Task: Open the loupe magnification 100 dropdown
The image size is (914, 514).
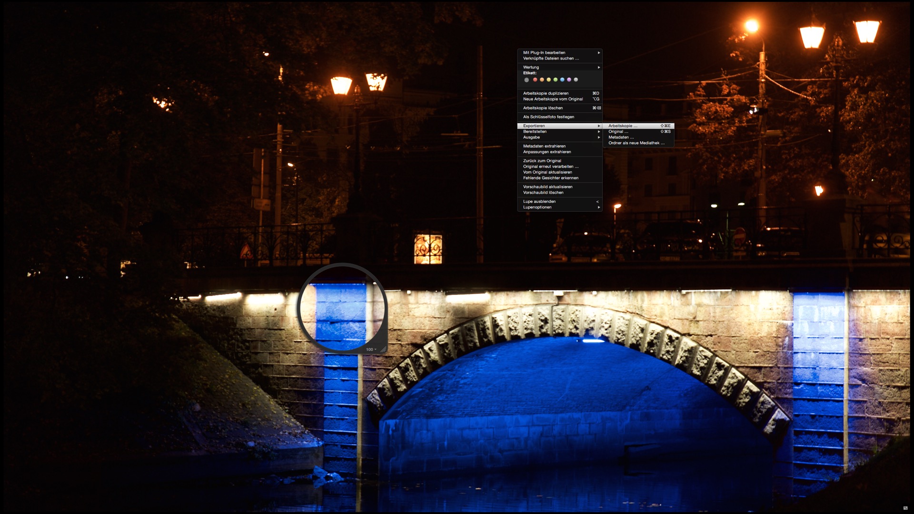Action: [371, 349]
